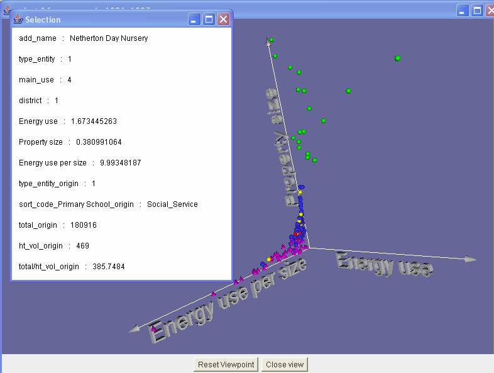Select the far-right green sphere data point
Image resolution: width=494 pixels, height=373 pixels.
[x=397, y=58]
